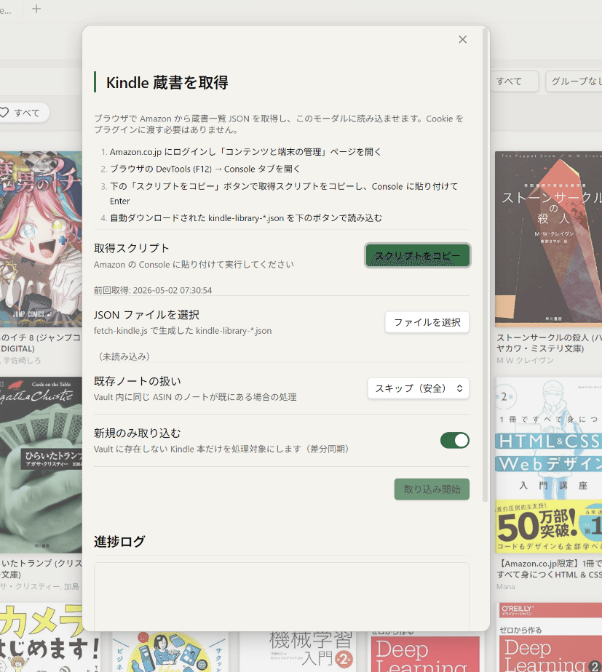The height and width of the screenshot is (672, 602).
Task: Open a new tab with plus icon
Action: pos(36,9)
